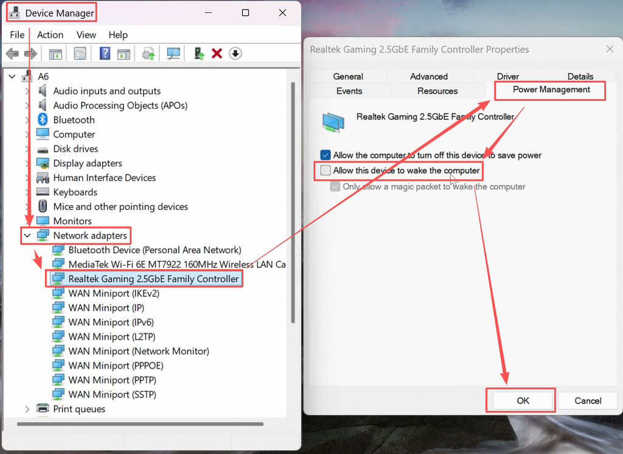Image resolution: width=623 pixels, height=454 pixels.
Task: Select WAN Miniport (PPPOE)
Action: coord(116,365)
